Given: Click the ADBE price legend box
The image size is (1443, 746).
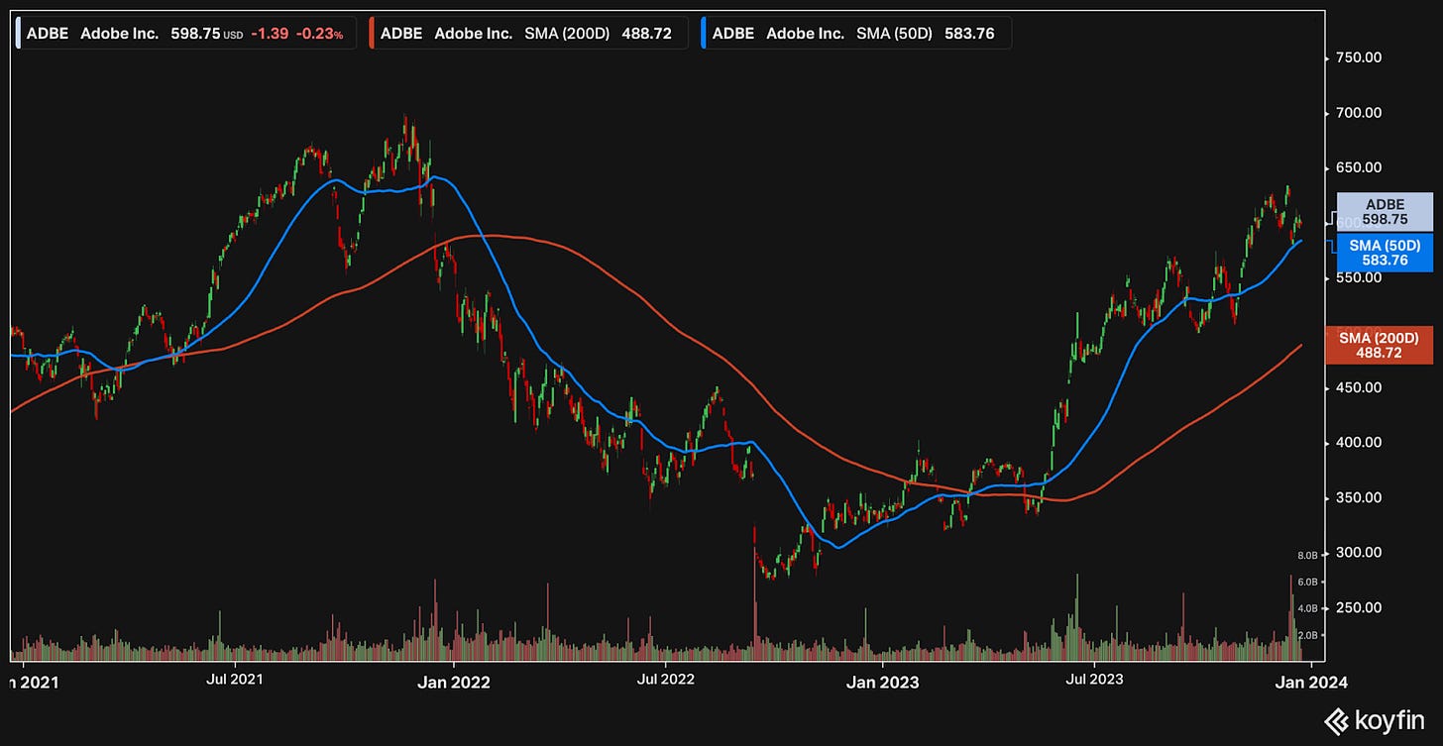Looking at the screenshot, I should click(187, 34).
